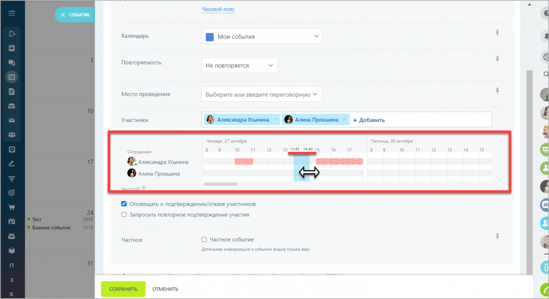
Task: Open the Тест event in calendar
Action: [37, 219]
